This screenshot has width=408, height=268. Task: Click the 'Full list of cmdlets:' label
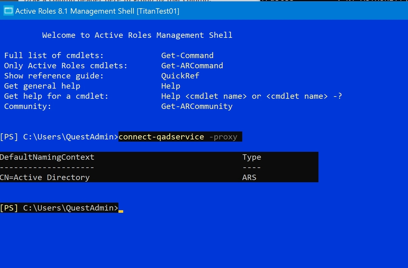tap(54, 56)
